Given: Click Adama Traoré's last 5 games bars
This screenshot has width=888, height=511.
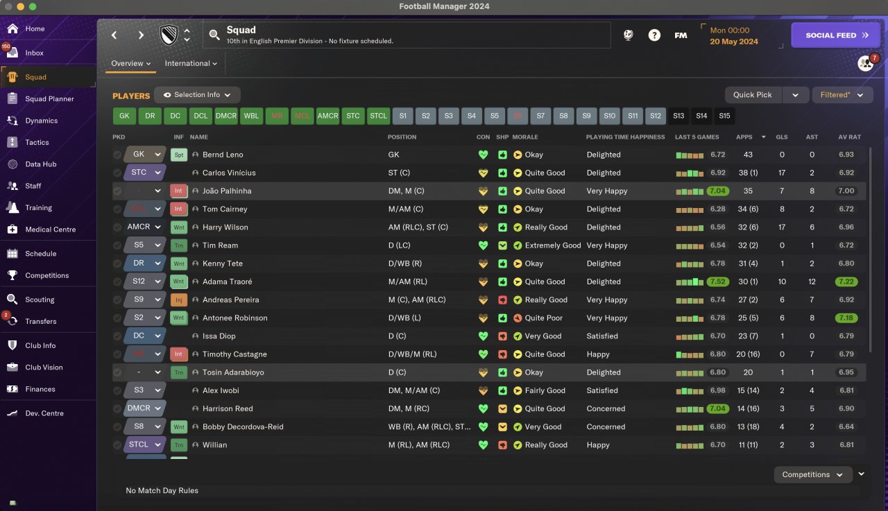Looking at the screenshot, I should 690,282.
